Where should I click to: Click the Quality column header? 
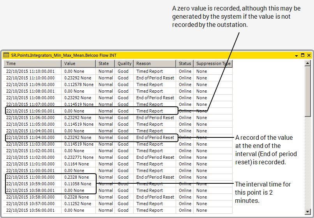125,63
